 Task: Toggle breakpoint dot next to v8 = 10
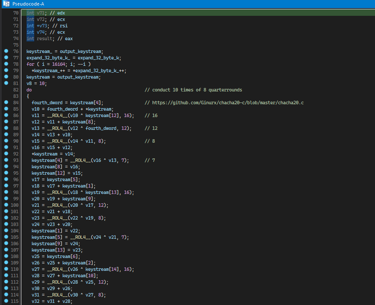(x=6, y=83)
